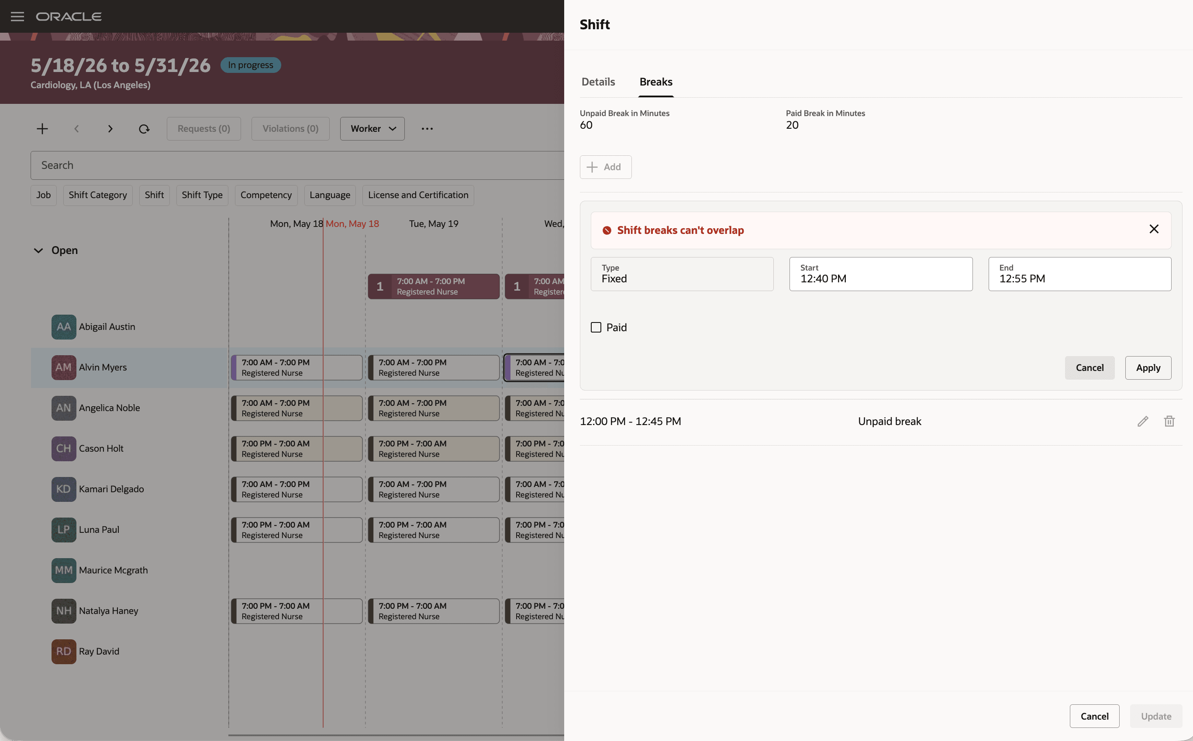Select Ray David's RD avatar
The height and width of the screenshot is (741, 1193).
[x=64, y=651]
